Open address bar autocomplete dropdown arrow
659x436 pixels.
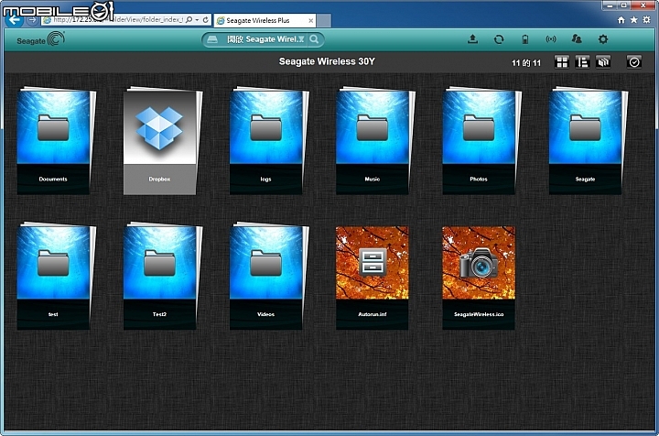click(197, 20)
